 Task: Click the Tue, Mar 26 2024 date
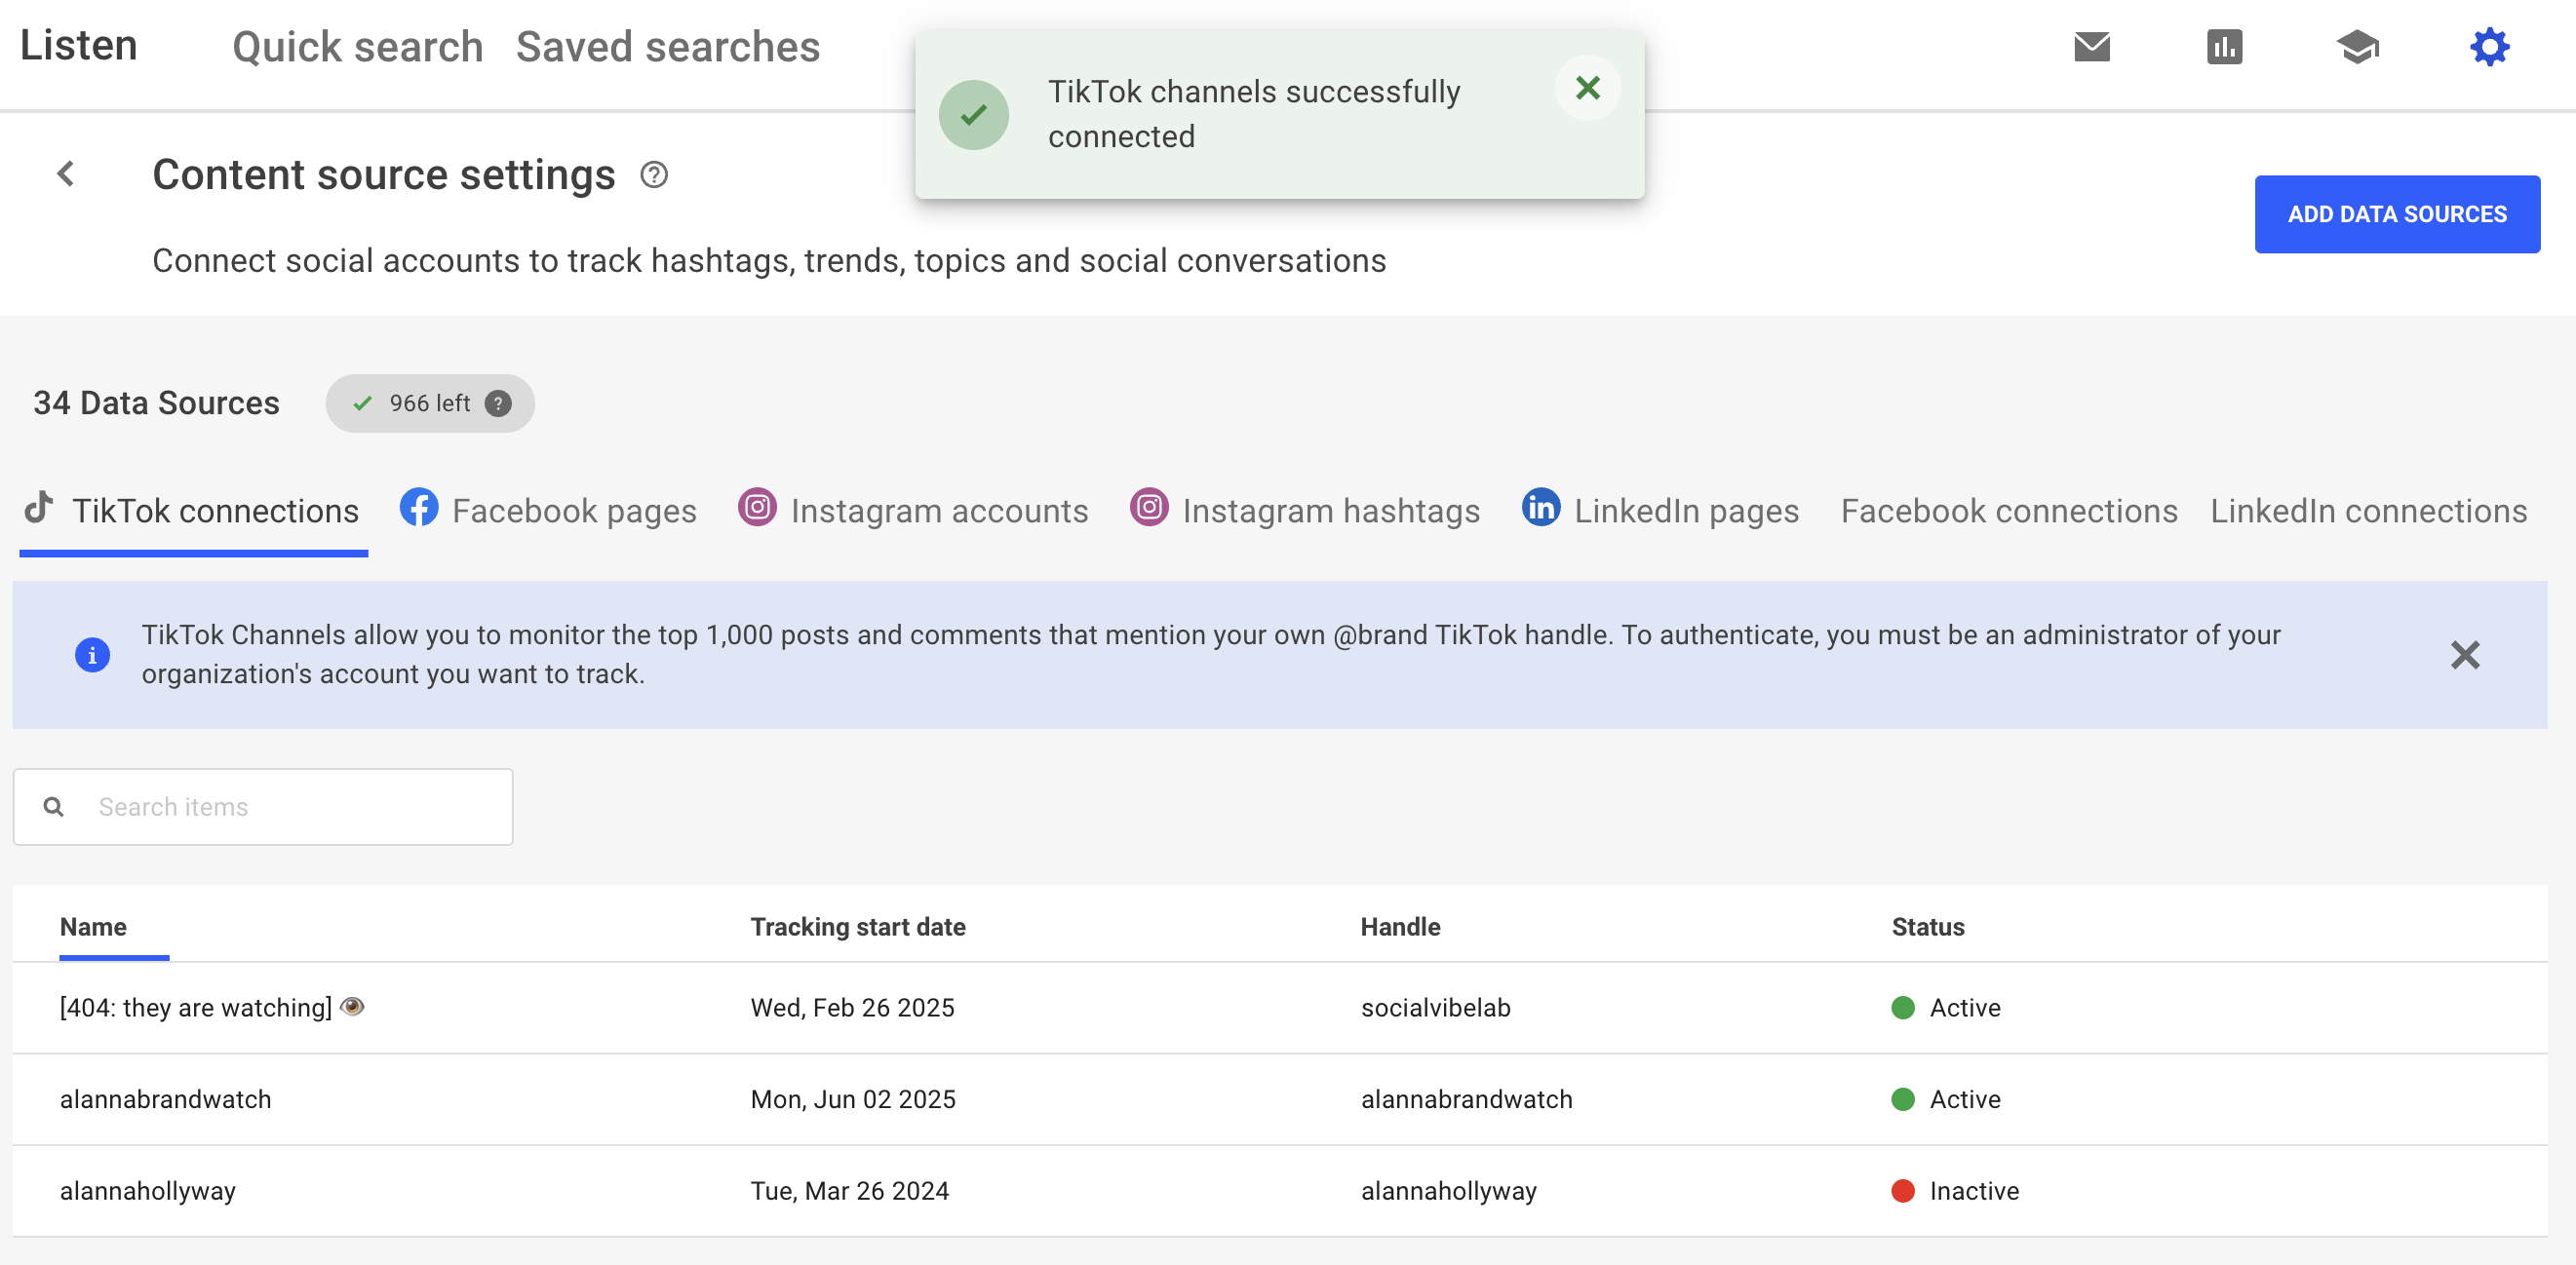coord(850,1192)
